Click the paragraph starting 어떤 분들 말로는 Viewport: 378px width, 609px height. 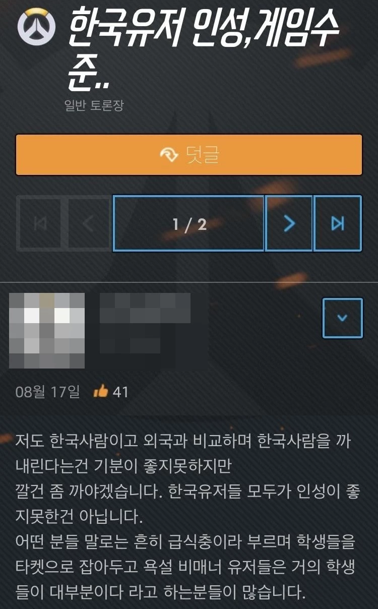tap(185, 567)
